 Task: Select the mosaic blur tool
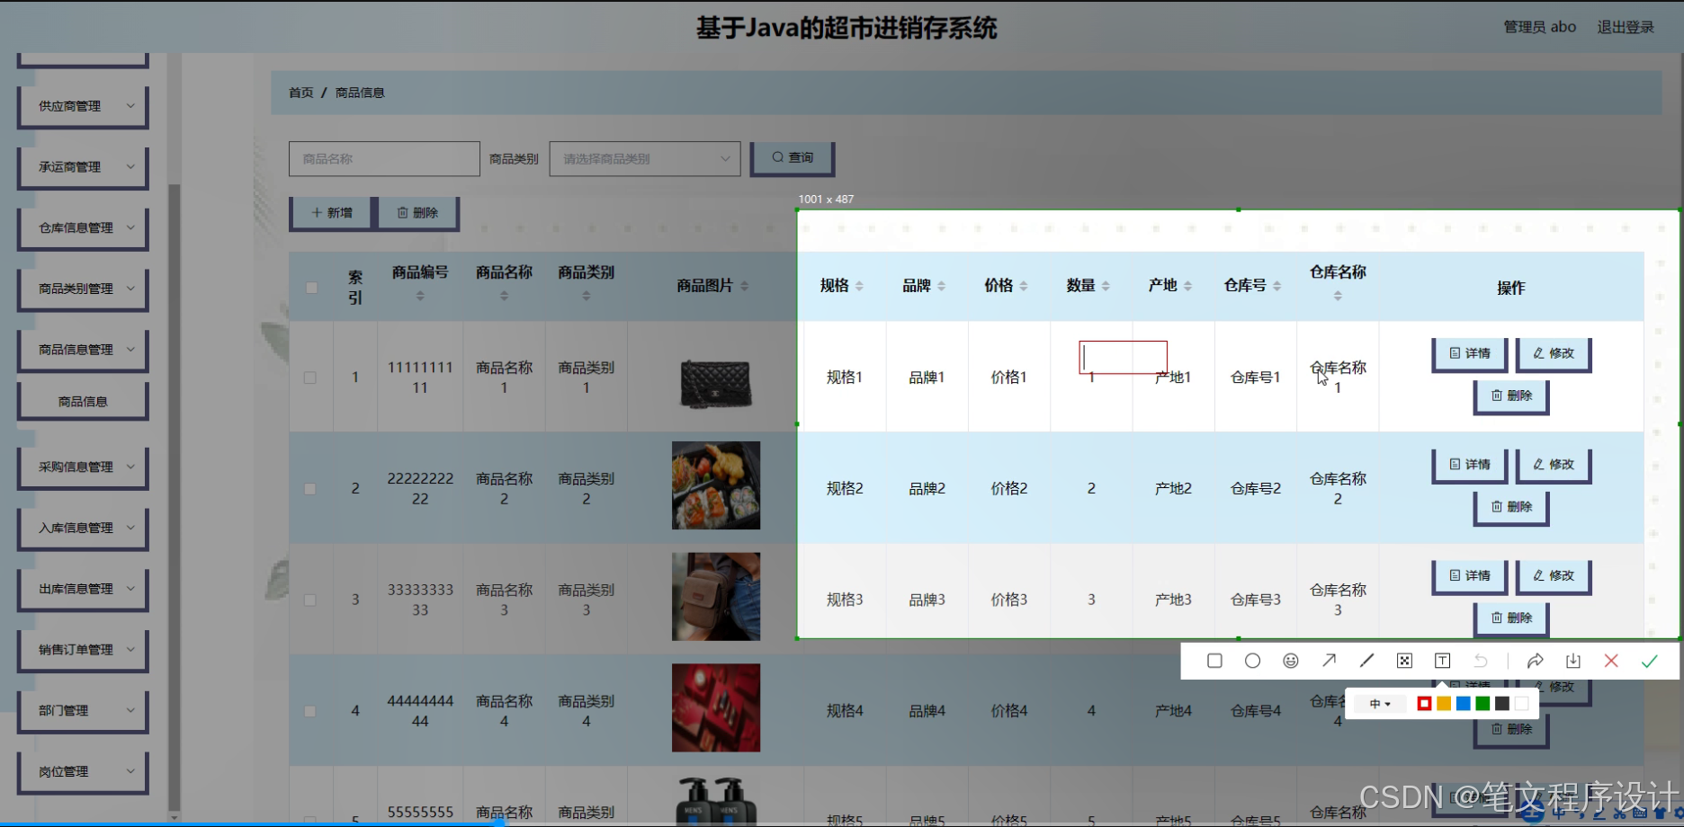pos(1404,661)
